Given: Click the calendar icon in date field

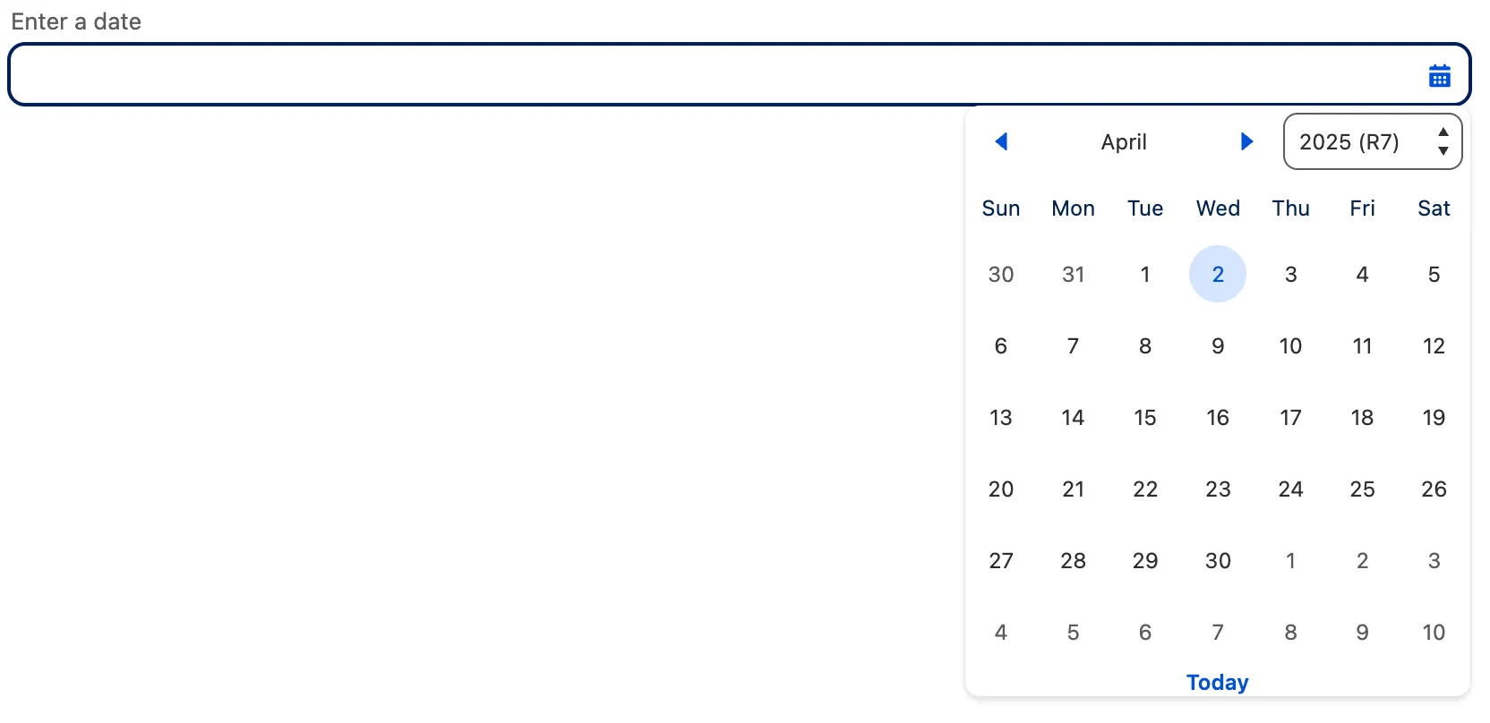Looking at the screenshot, I should 1439,76.
